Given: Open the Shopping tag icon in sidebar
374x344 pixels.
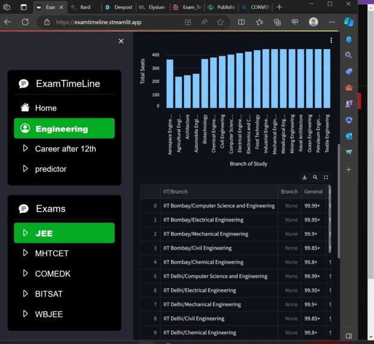Looking at the screenshot, I should 349,71.
